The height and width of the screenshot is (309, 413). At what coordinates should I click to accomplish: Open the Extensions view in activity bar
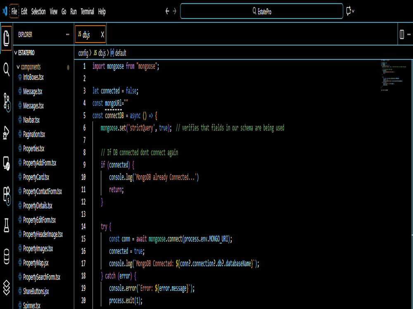[x=7, y=195]
